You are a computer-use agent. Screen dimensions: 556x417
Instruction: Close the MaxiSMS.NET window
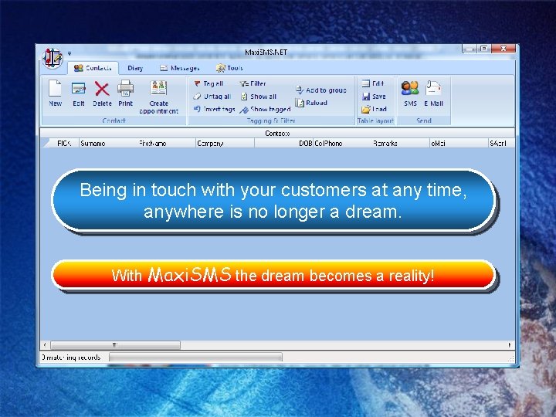tap(503, 49)
